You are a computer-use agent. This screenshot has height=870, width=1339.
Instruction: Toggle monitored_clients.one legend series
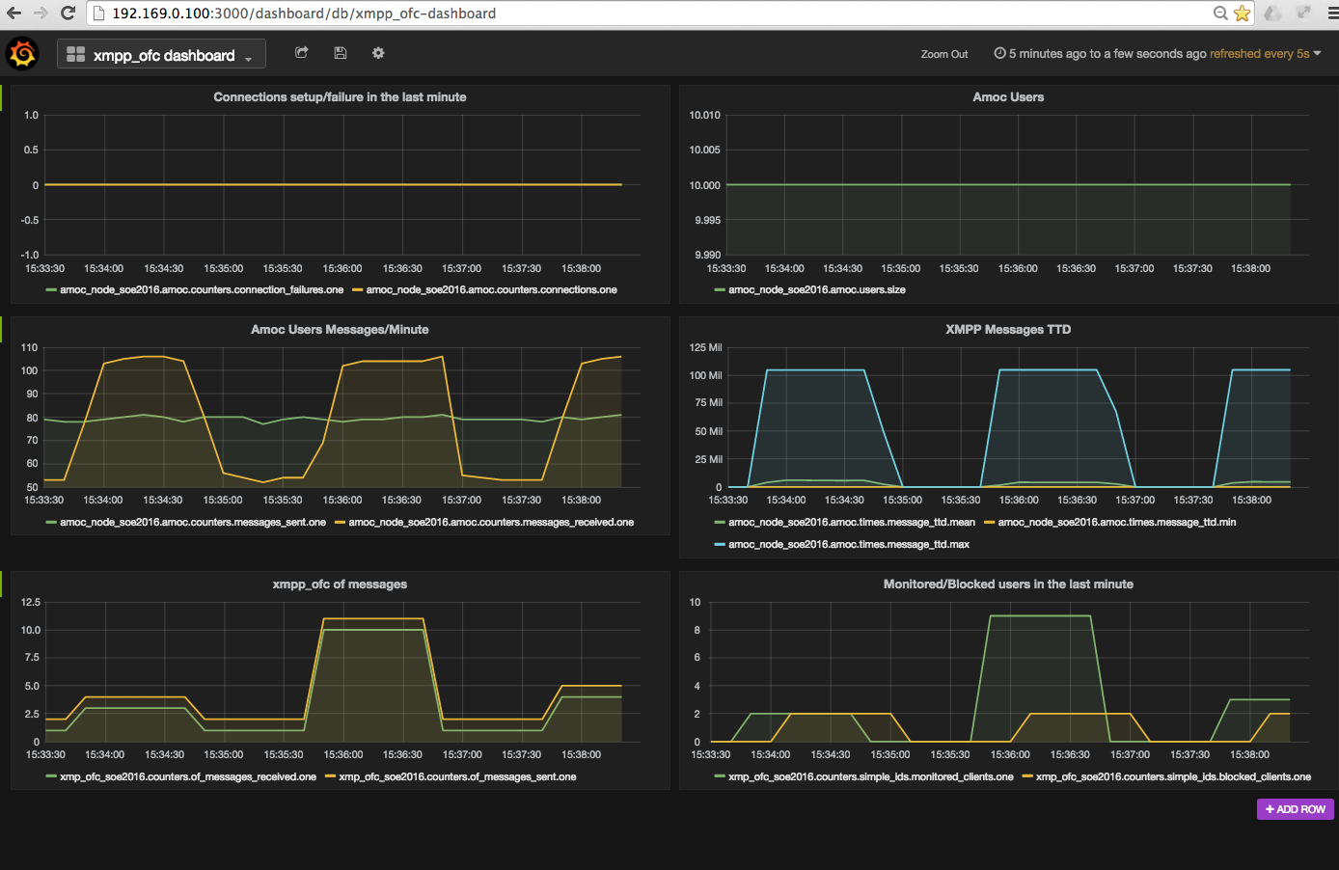pyautogui.click(x=871, y=777)
